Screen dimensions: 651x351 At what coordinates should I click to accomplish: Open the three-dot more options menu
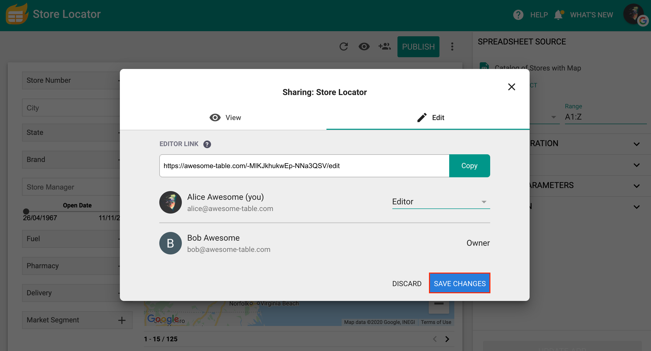(x=452, y=46)
